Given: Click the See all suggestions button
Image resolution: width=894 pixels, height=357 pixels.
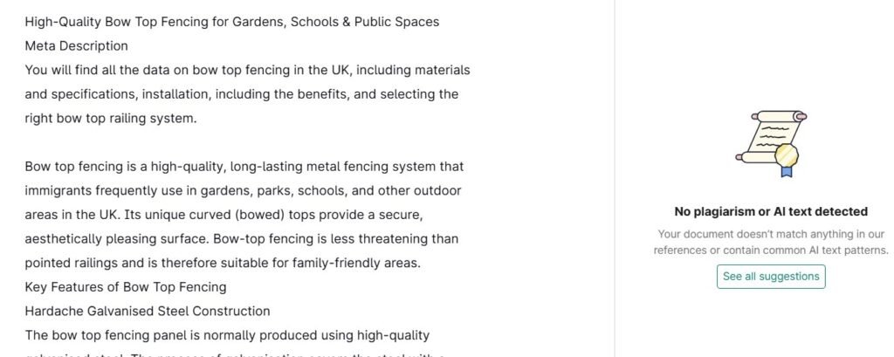Looking at the screenshot, I should [x=771, y=277].
